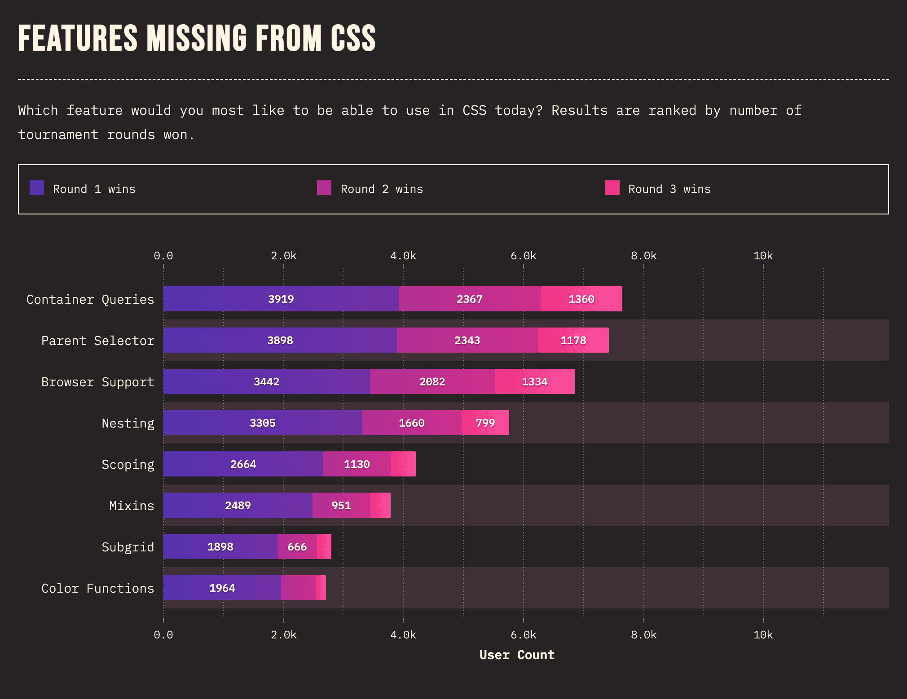Click the Features Missing From CSS heading
This screenshot has width=907, height=699.
pos(197,38)
